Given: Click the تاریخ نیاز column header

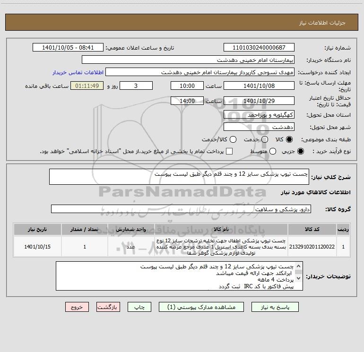Looking at the screenshot, I should pyautogui.click(x=37, y=229).
